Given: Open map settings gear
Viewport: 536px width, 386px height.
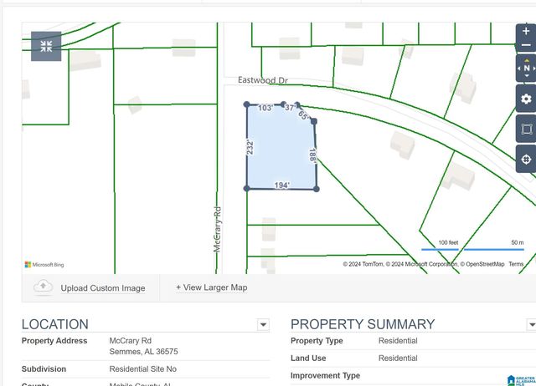Looking at the screenshot, I should [526, 99].
